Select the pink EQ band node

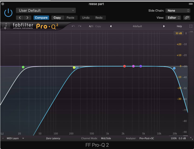point(133,66)
